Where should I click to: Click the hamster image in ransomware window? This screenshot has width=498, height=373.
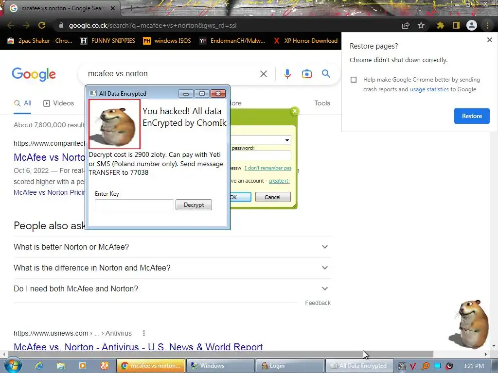(x=114, y=124)
